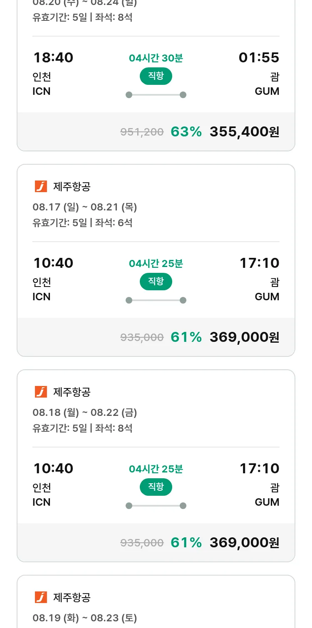
Task: Select 369,000원 fare for 08.17 departure
Action: click(244, 337)
